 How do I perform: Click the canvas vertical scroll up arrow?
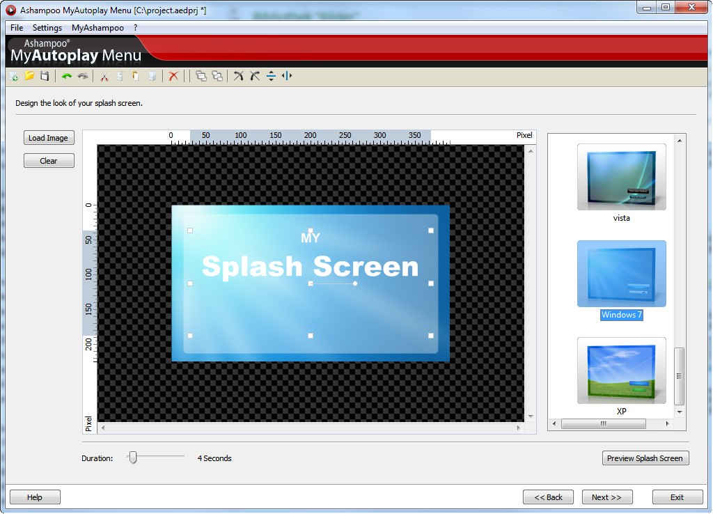(531, 150)
